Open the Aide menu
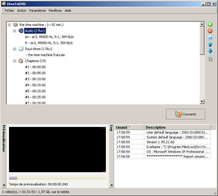Image resolution: width=218 pixels, height=196 pixels. tap(68, 11)
